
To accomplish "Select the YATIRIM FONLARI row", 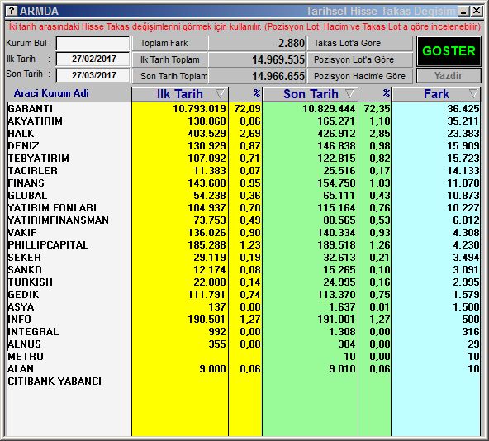I will coord(243,208).
